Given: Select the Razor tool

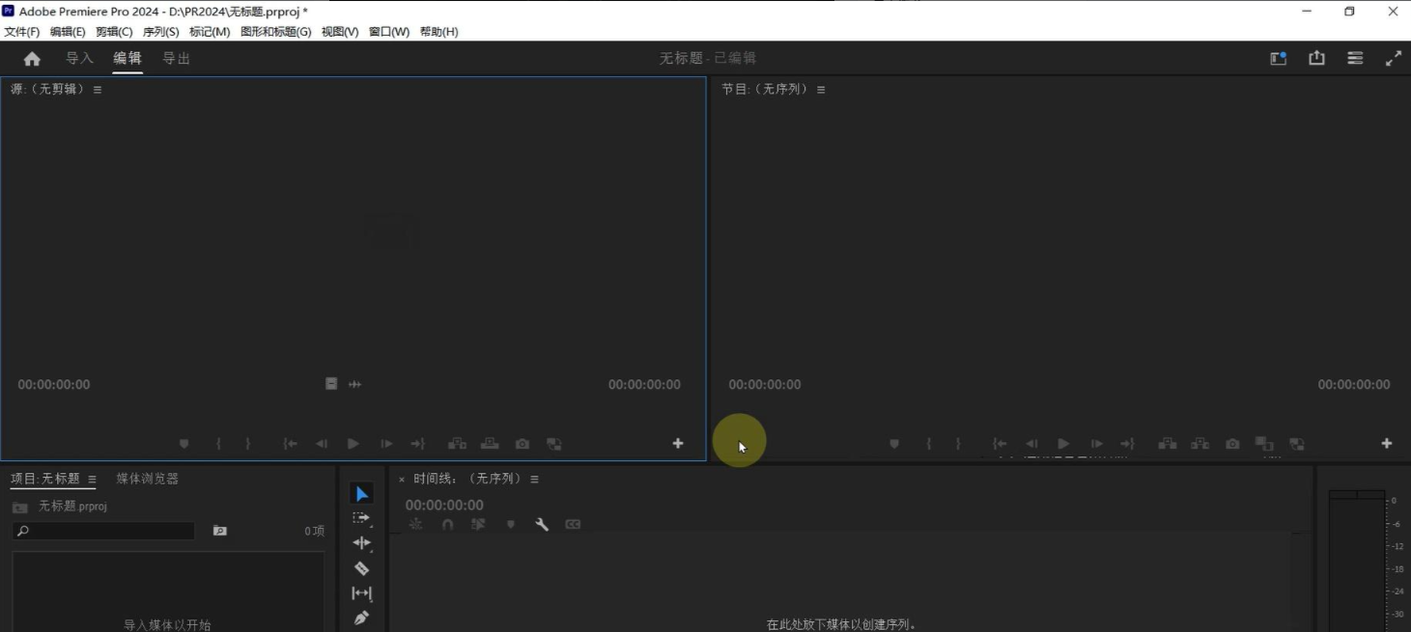Looking at the screenshot, I should (x=361, y=568).
